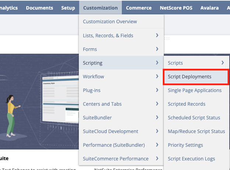Viewport: 230px width, 170px height.
Task: Open Lists, Records, & Fields submenu
Action: [121, 35]
